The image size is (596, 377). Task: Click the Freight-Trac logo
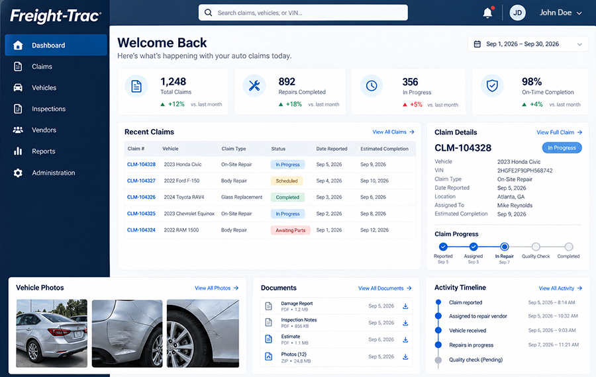pyautogui.click(x=56, y=16)
